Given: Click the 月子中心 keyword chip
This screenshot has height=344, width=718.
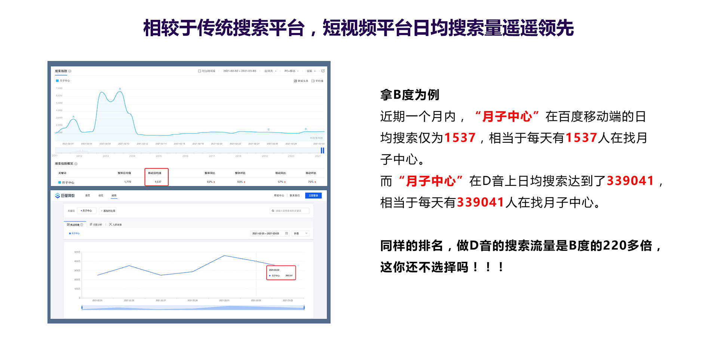Looking at the screenshot, I should [87, 211].
